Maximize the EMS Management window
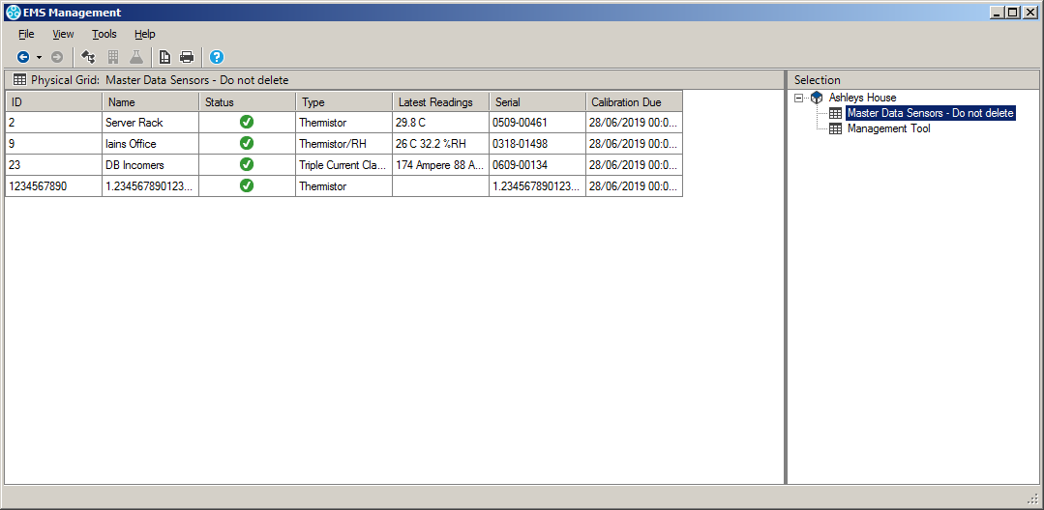The width and height of the screenshot is (1044, 510). click(1013, 12)
